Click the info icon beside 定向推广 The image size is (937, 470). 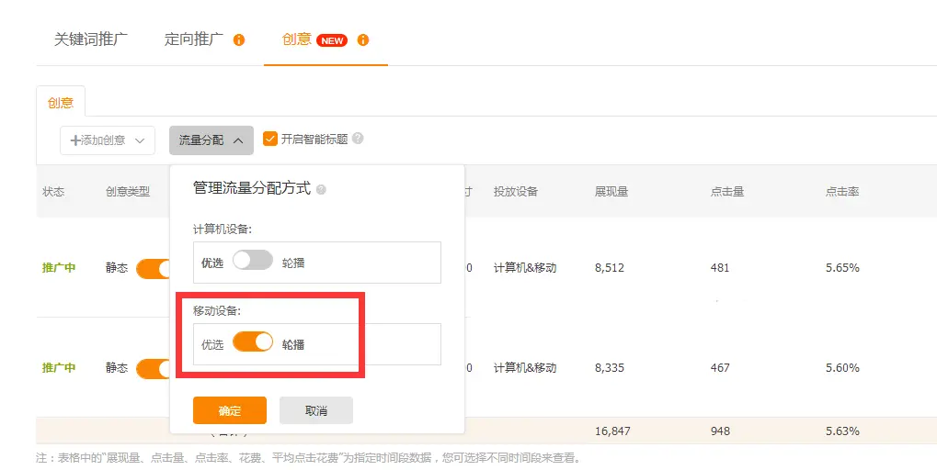239,40
